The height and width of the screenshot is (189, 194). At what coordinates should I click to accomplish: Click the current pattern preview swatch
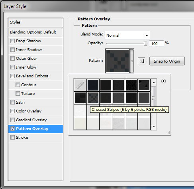tap(118, 61)
